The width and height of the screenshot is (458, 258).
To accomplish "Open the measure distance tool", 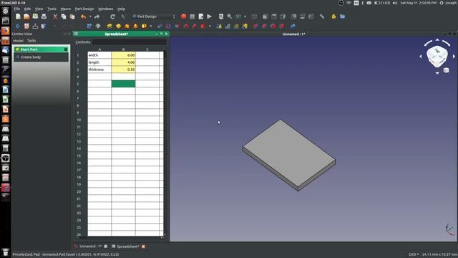I will [321, 16].
